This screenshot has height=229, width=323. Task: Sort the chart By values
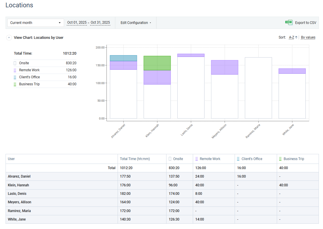pos(308,37)
